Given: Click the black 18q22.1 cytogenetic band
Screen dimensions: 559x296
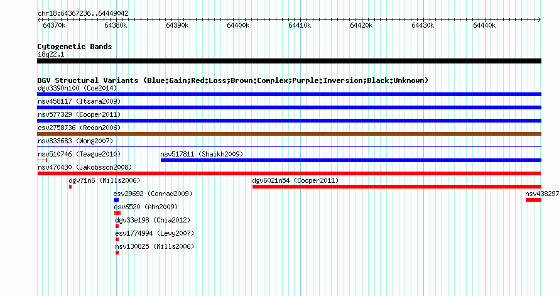Looking at the screenshot, I should 289,61.
